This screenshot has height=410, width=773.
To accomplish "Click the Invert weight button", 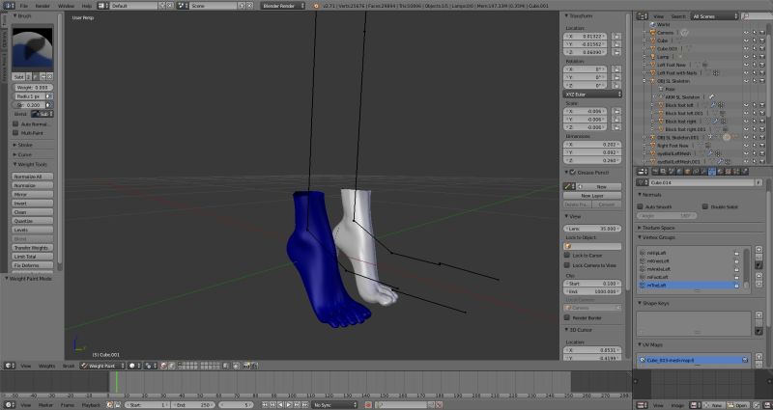I will 33,204.
